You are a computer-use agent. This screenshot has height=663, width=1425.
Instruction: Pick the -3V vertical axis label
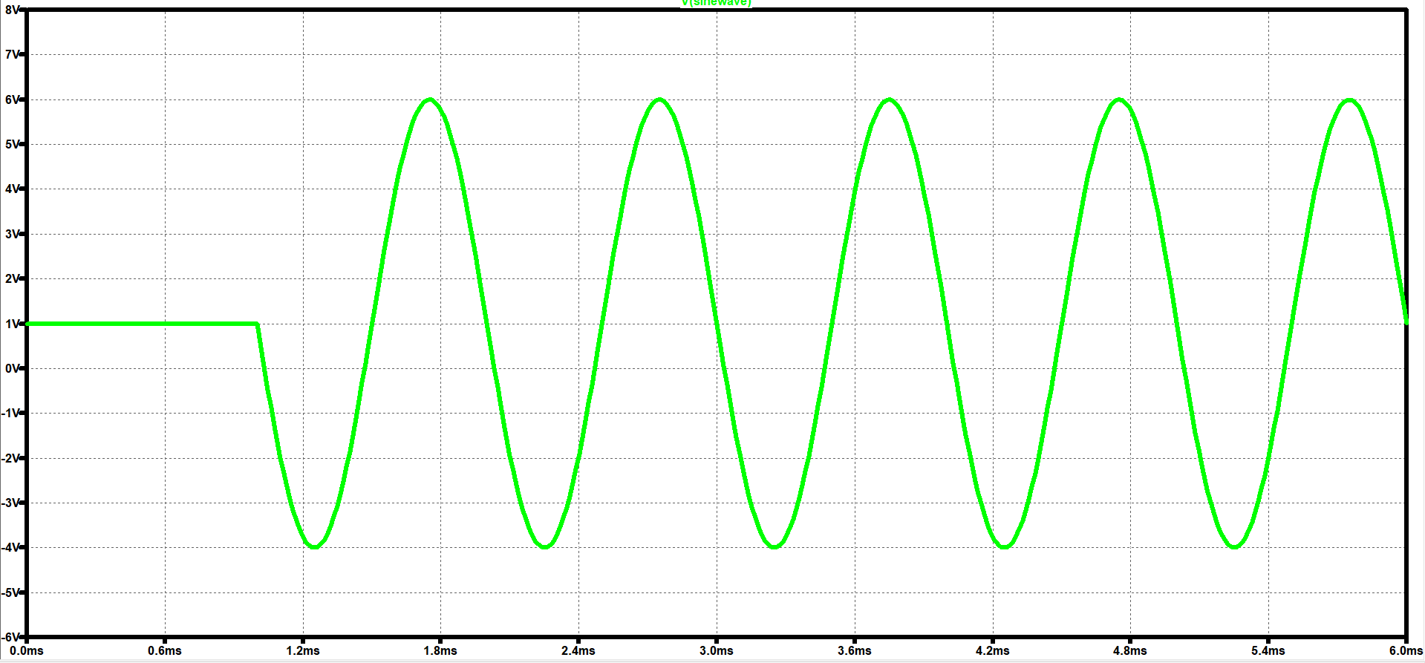point(10,503)
